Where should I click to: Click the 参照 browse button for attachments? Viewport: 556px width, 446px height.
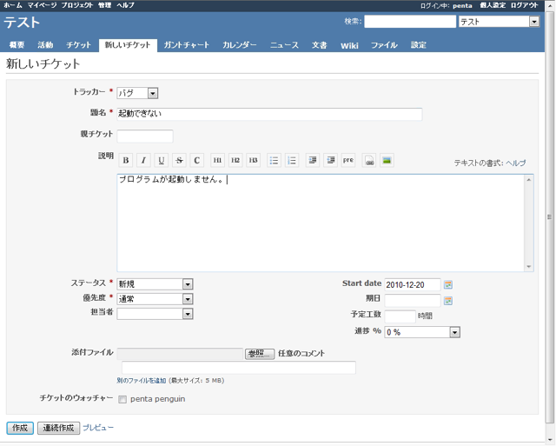click(x=260, y=354)
